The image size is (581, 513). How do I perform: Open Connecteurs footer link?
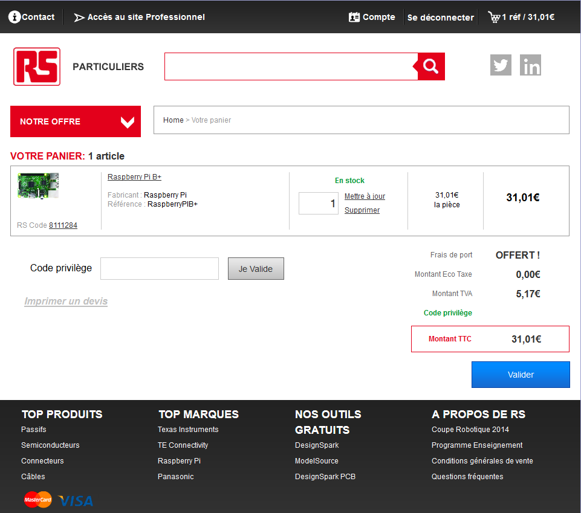pos(42,461)
